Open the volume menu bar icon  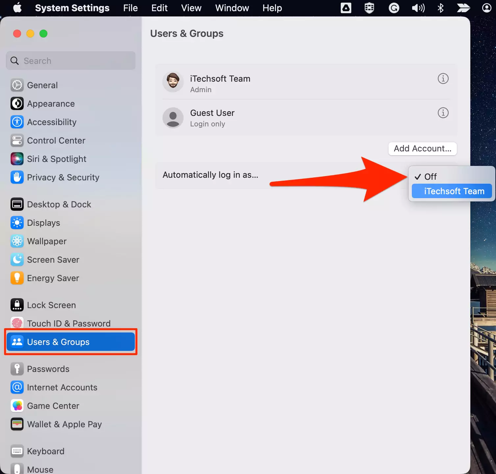[x=418, y=8]
